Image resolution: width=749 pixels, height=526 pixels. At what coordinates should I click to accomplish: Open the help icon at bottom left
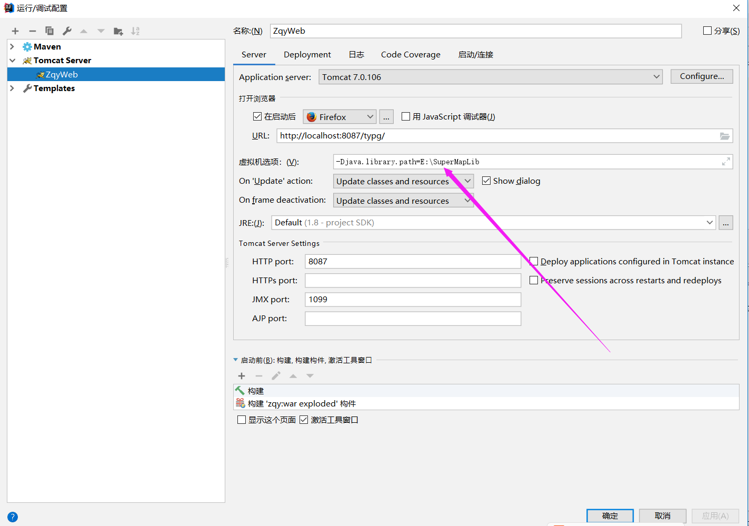[12, 517]
